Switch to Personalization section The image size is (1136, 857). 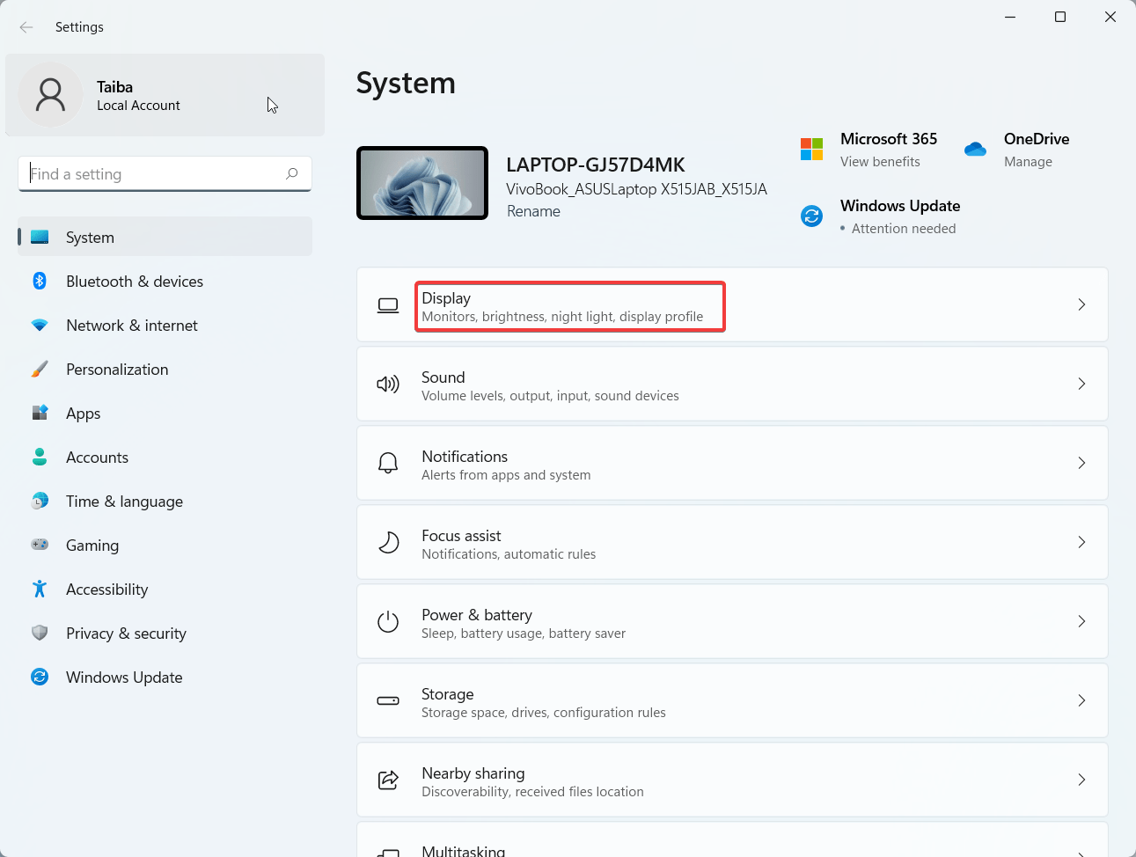point(165,369)
